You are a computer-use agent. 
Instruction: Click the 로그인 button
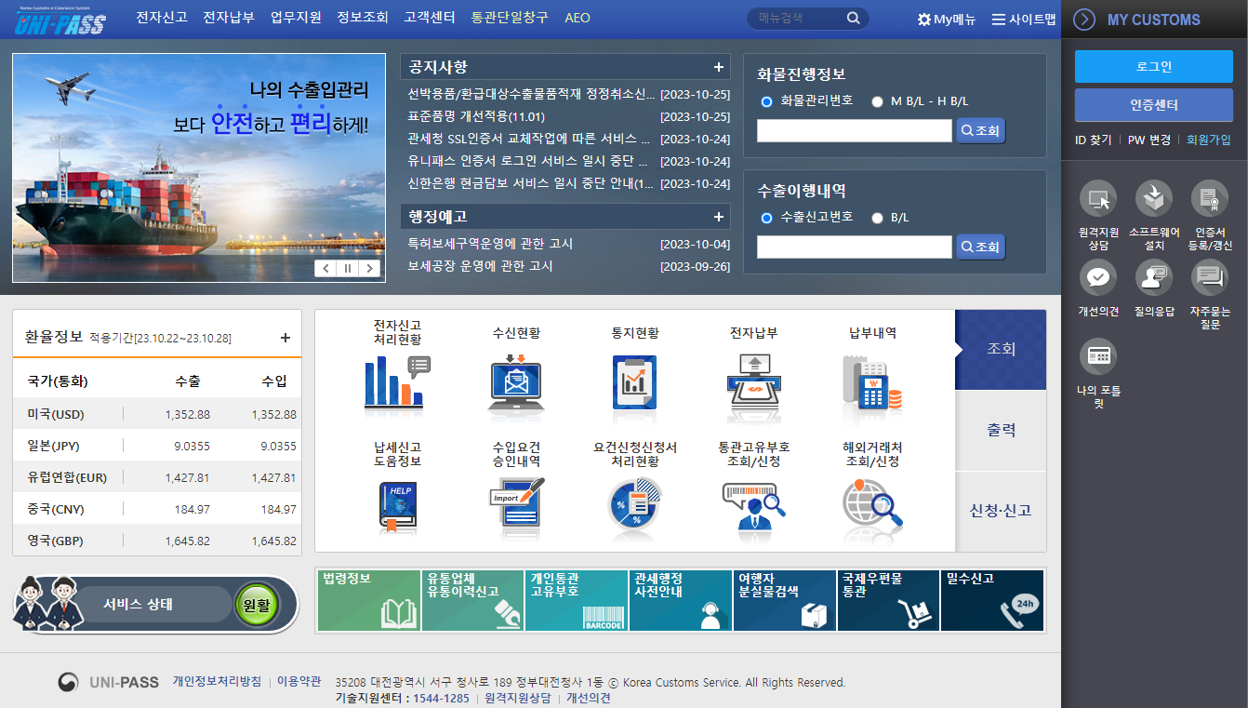[x=1154, y=67]
